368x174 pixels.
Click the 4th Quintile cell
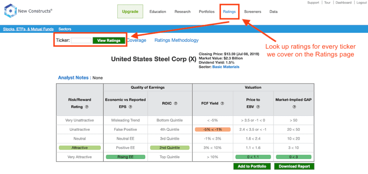point(170,129)
